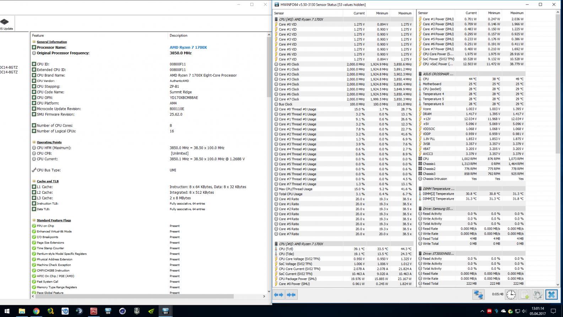Select the DIMM Temperature sensor group header

point(471,189)
